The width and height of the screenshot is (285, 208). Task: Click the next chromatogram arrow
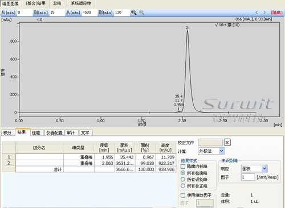(x=264, y=13)
